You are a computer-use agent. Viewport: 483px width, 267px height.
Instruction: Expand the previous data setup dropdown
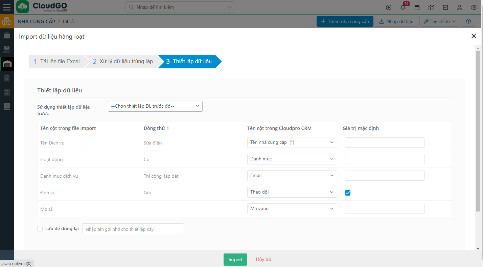(x=155, y=106)
